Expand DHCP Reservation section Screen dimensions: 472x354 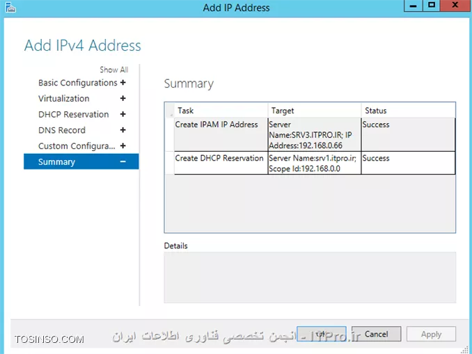[x=123, y=114]
